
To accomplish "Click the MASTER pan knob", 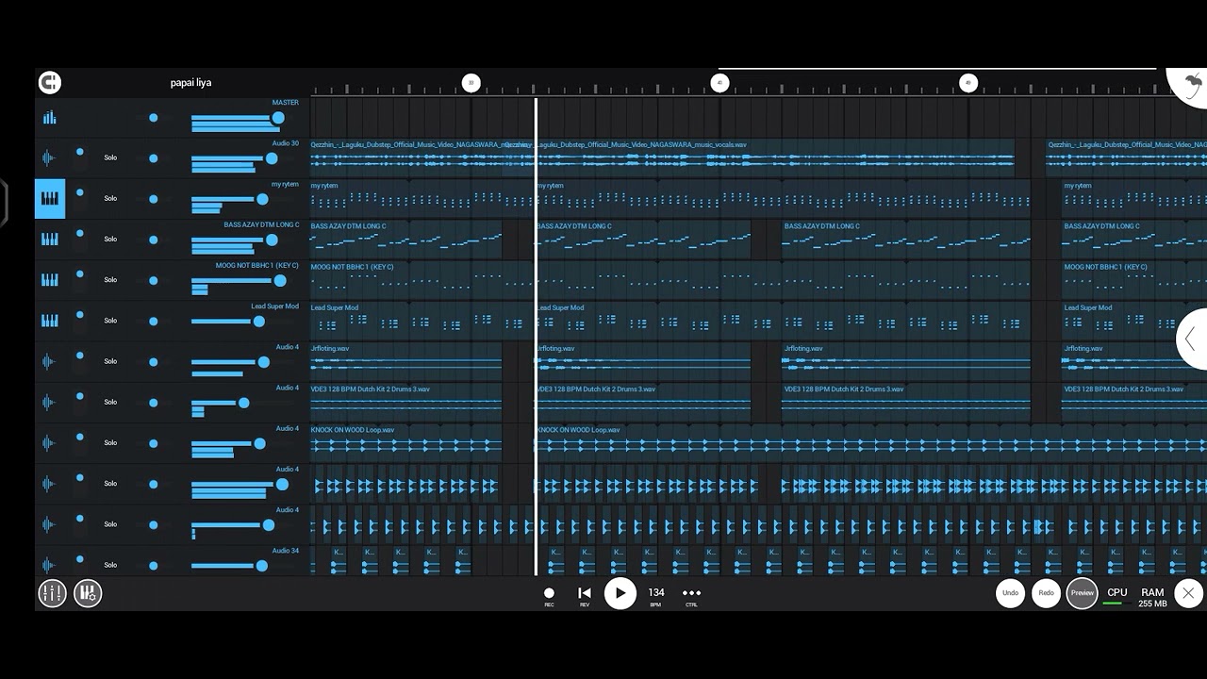I will point(154,118).
